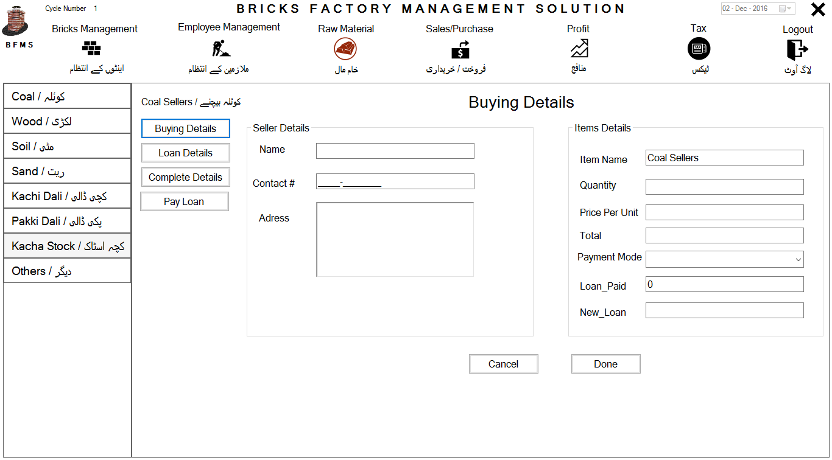The image size is (832, 460).
Task: Focus the New_Loan field
Action: point(725,310)
